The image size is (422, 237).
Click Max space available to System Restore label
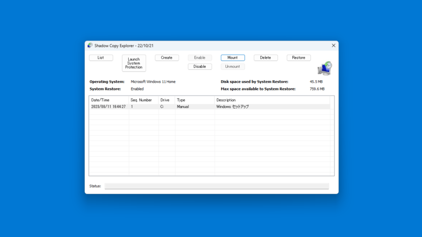[258, 89]
